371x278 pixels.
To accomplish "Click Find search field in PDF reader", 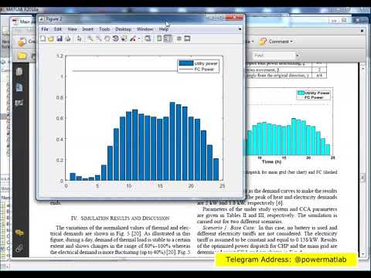I will pyautogui.click(x=274, y=56).
